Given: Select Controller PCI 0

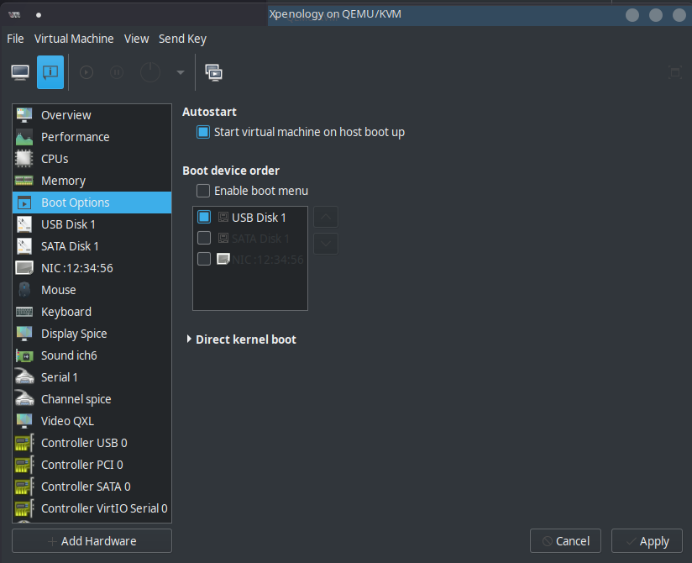Looking at the screenshot, I should click(x=92, y=465).
